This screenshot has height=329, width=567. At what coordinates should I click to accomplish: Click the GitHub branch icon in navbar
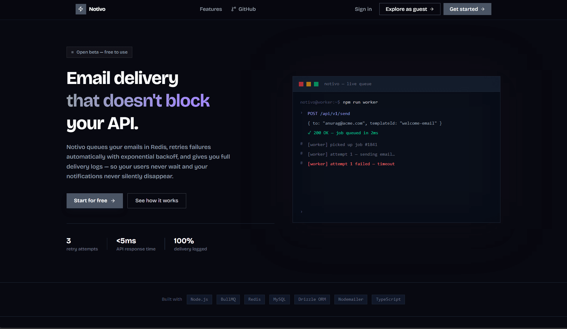pyautogui.click(x=234, y=9)
